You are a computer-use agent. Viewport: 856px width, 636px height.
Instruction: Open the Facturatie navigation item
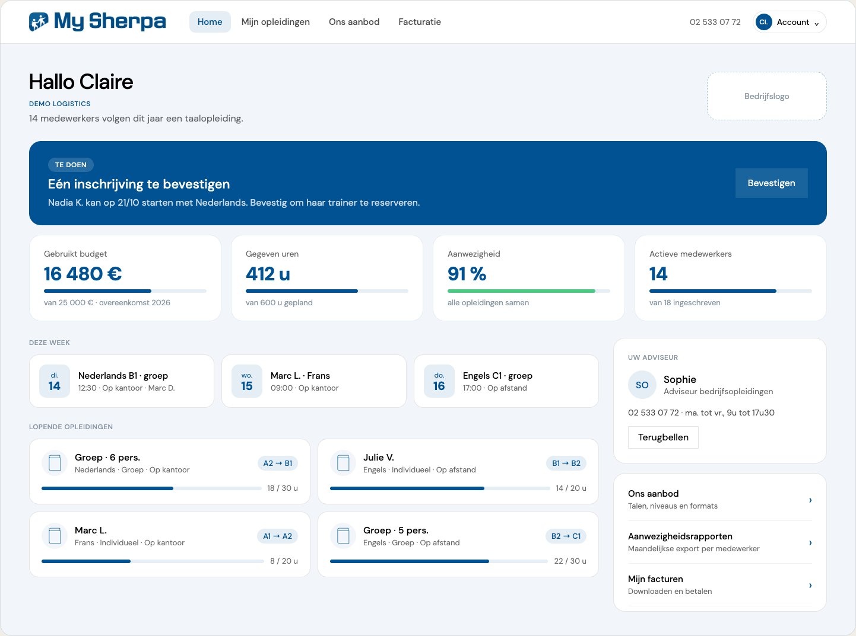tap(420, 22)
